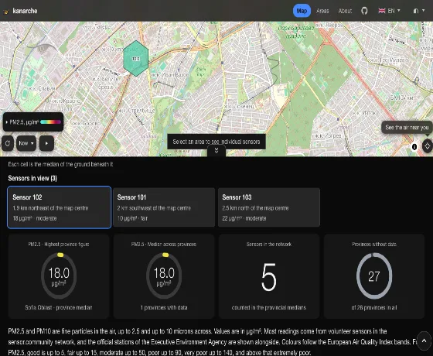The height and width of the screenshot is (356, 433).
Task: Click the highest province figure gauge
Action: point(59,276)
